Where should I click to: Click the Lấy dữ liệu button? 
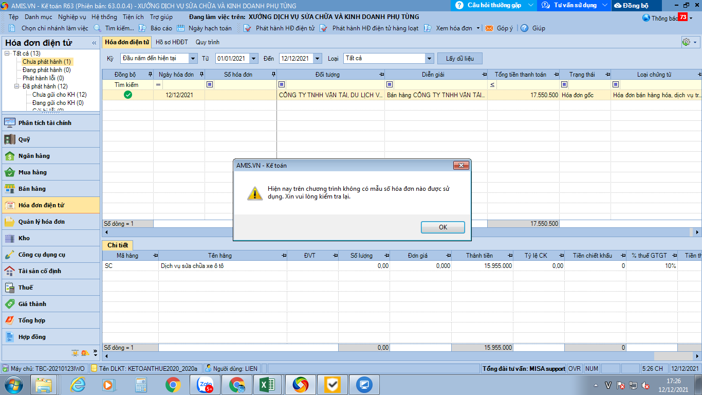pyautogui.click(x=460, y=59)
